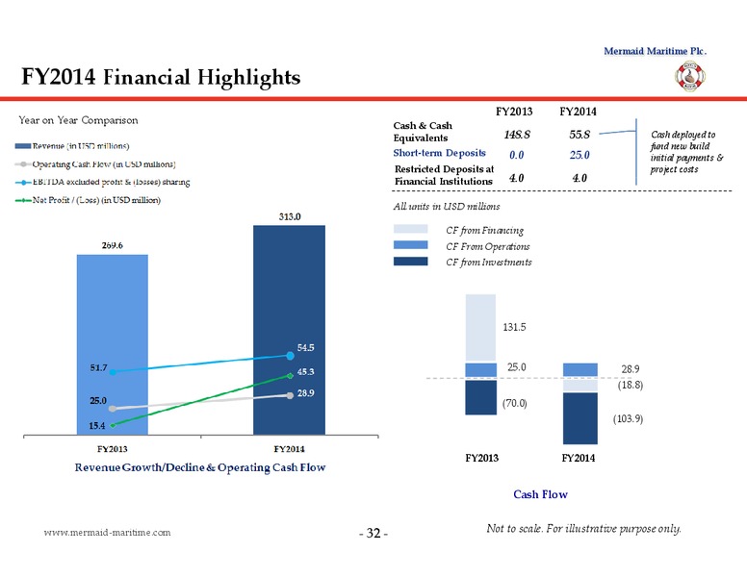The image size is (747, 577).
Task: Click the FY2014 Financial Highlights title
Action: [161, 77]
